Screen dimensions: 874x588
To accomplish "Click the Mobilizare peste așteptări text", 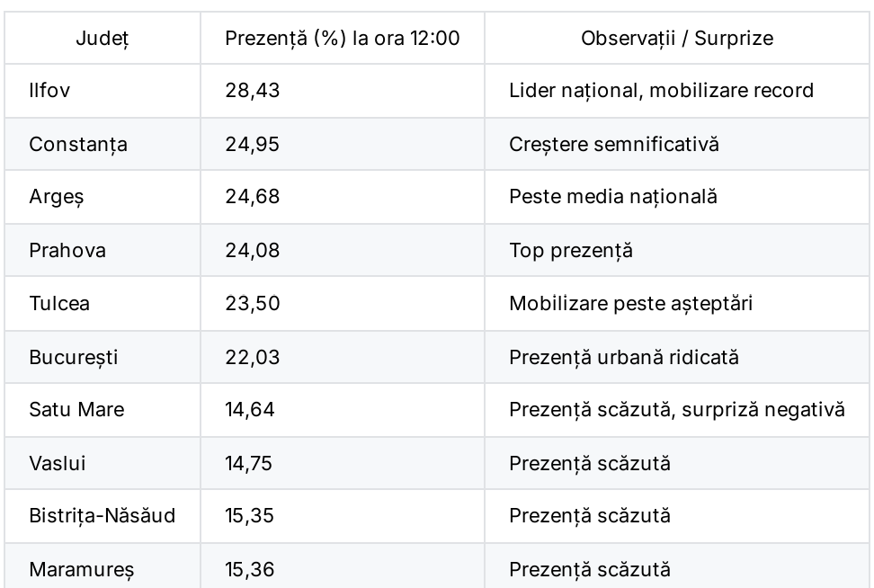I will (x=631, y=303).
